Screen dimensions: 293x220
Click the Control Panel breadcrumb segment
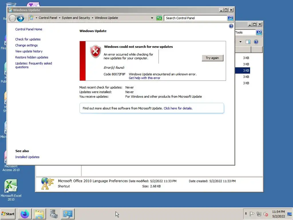[48, 18]
